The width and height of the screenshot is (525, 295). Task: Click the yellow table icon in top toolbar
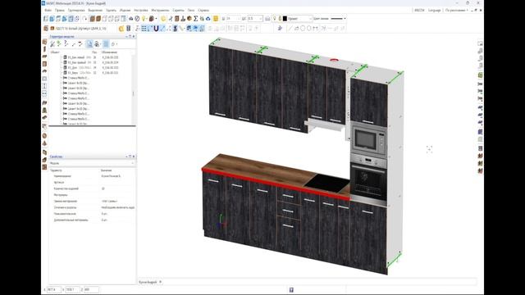(216, 19)
